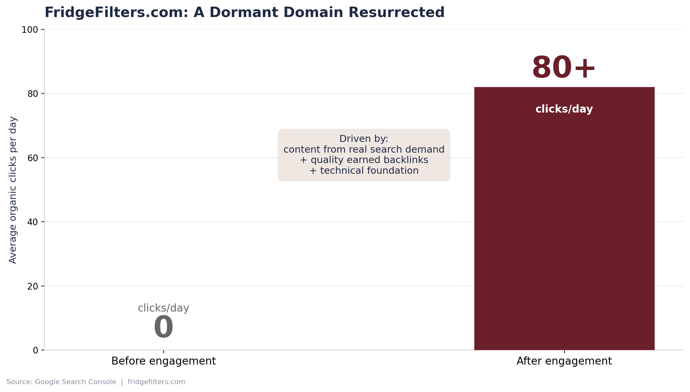Click the chart title "FridgeFilters.com: A Dormant Domain Resurrected"
Viewport: 690px width, 392px height.
point(244,13)
